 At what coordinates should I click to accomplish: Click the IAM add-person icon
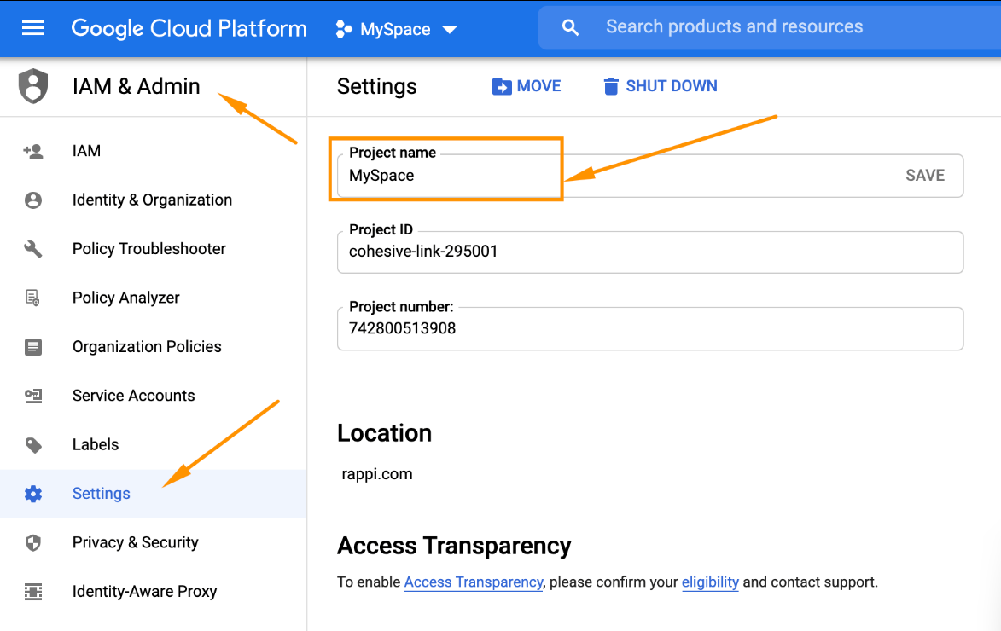[33, 151]
